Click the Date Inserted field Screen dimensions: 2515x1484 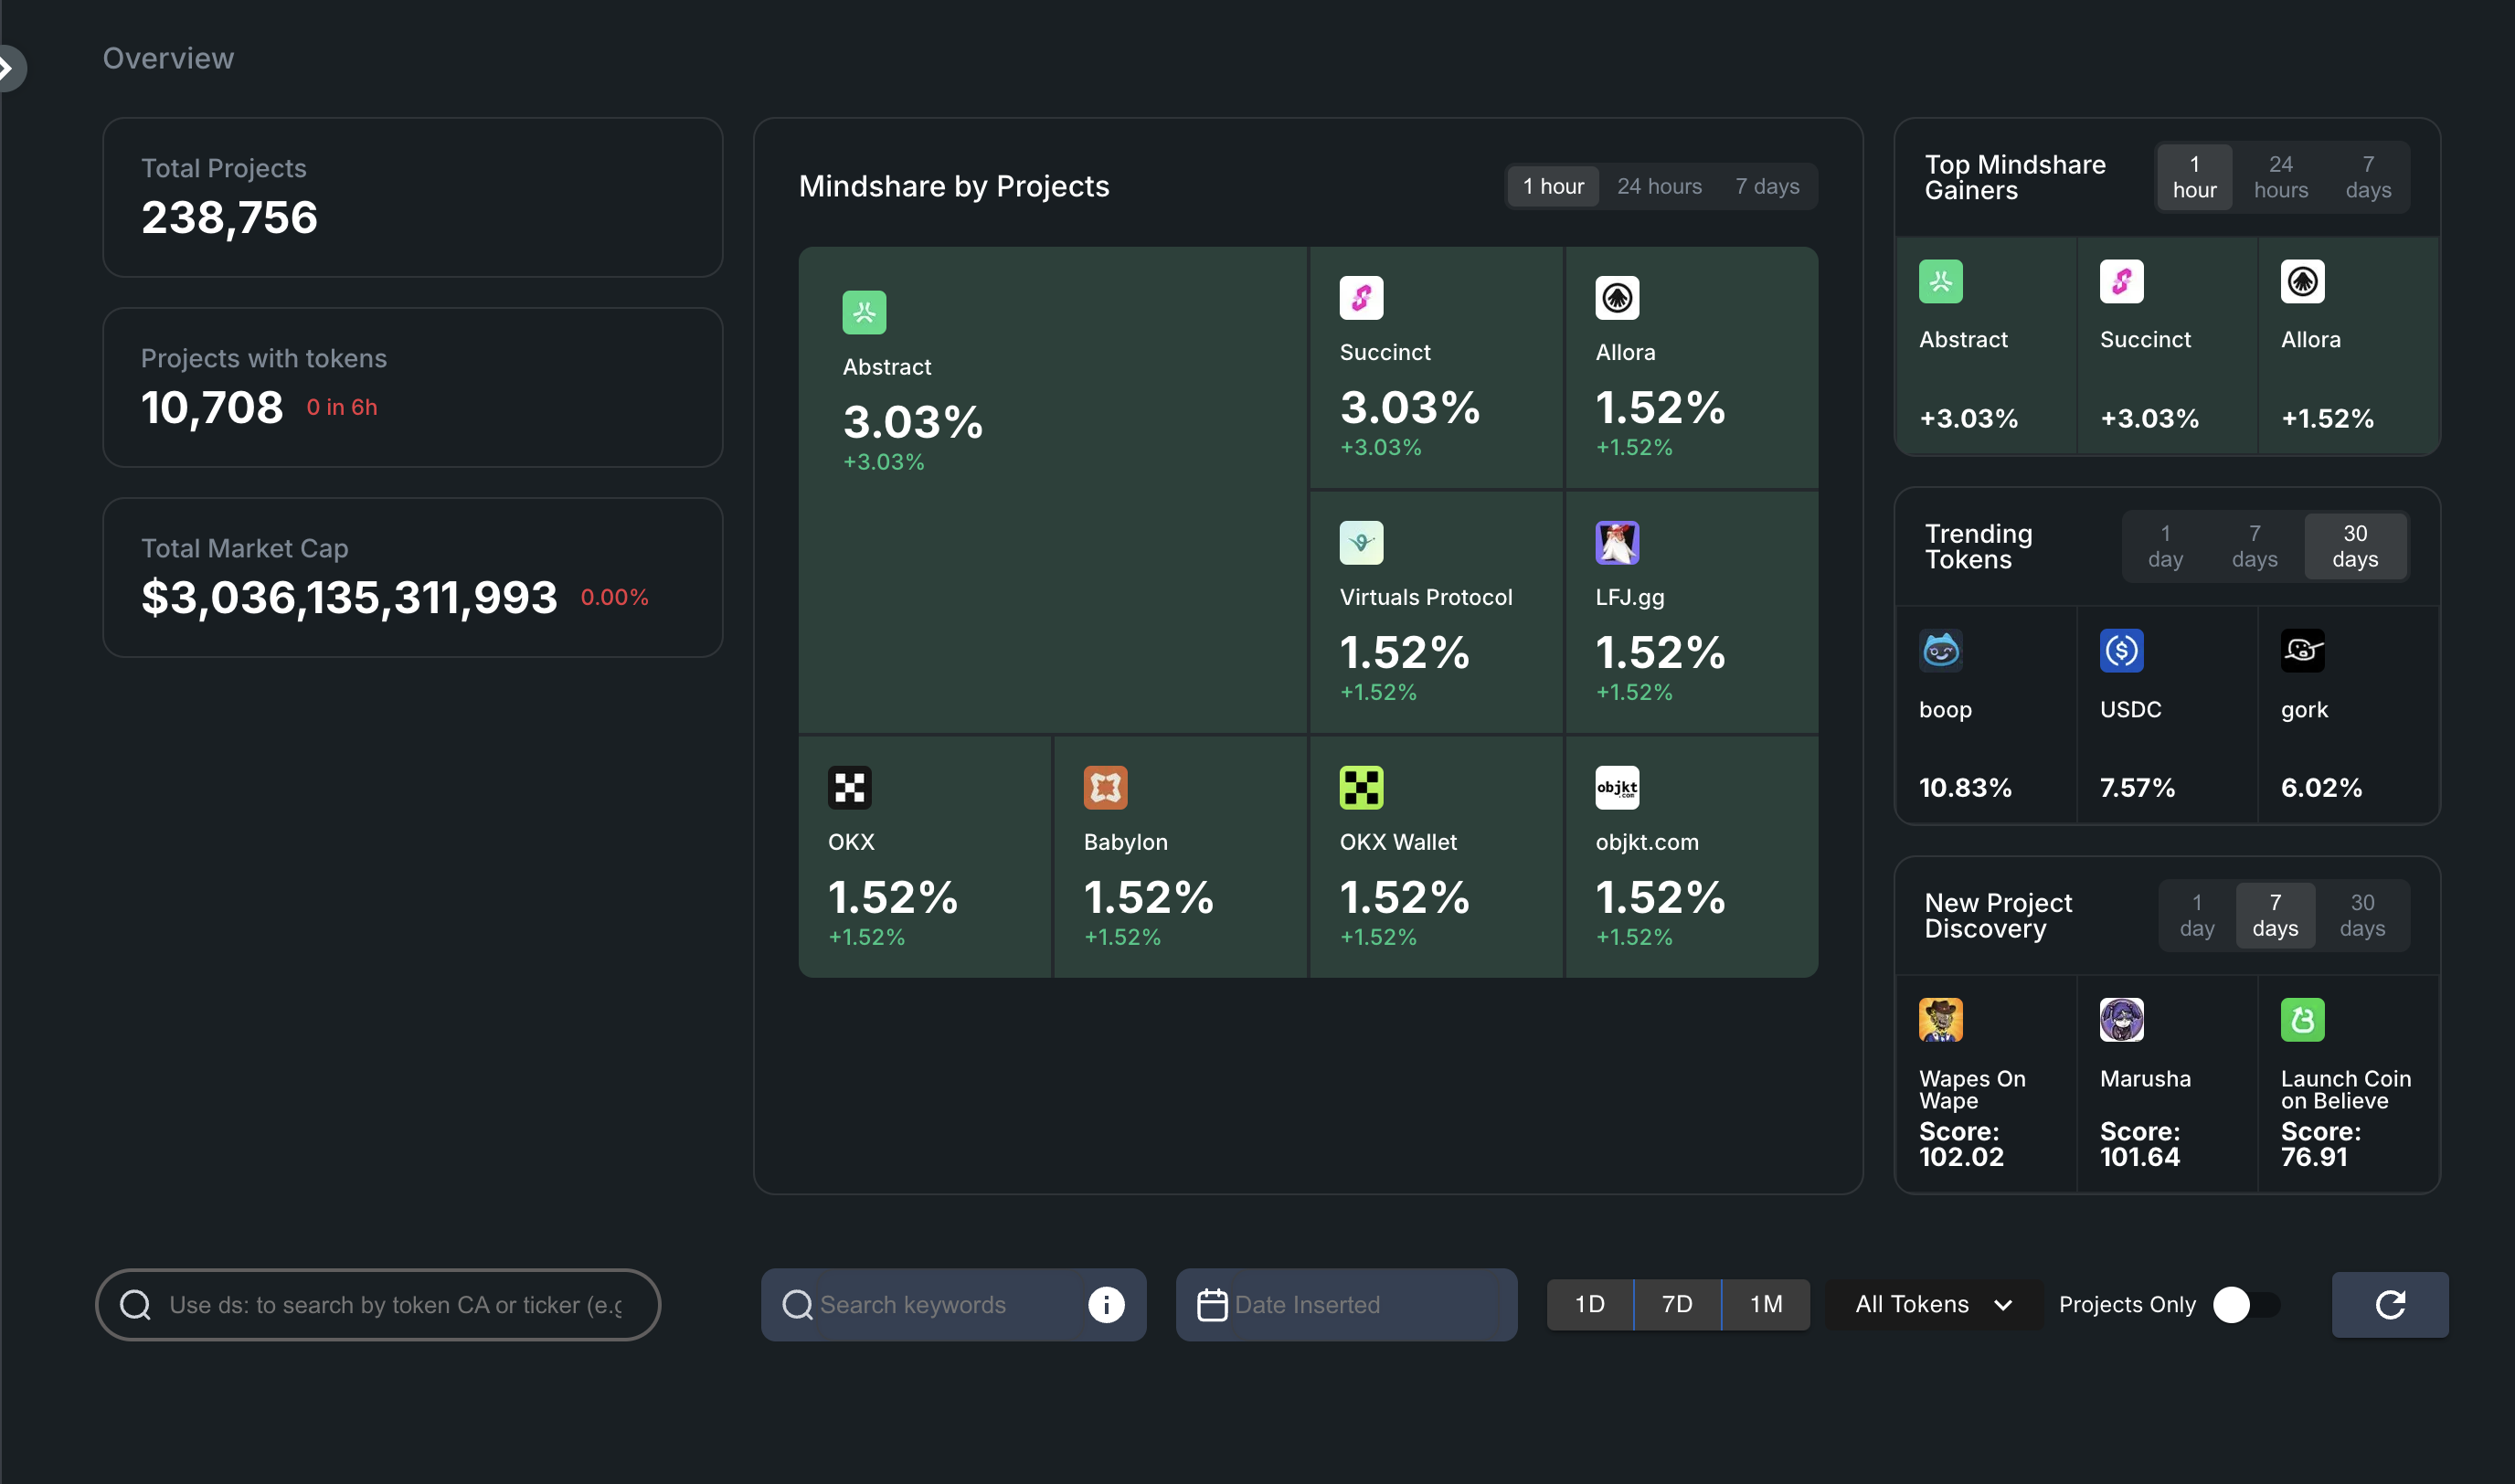[x=1346, y=1304]
